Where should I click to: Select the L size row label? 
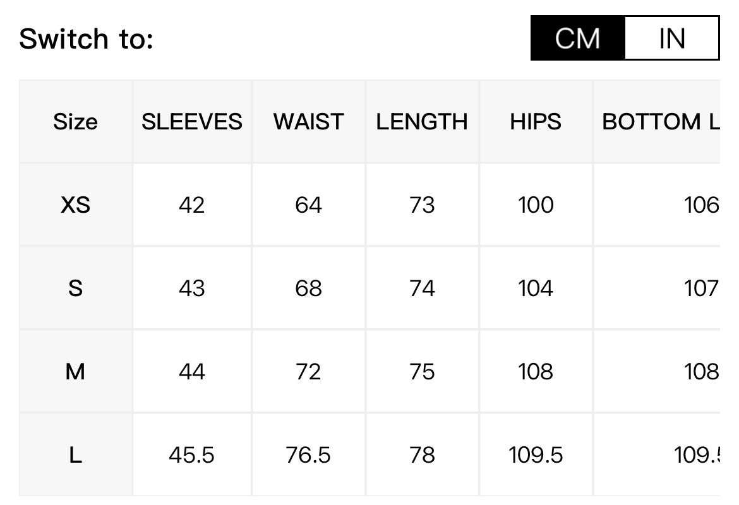pos(75,455)
